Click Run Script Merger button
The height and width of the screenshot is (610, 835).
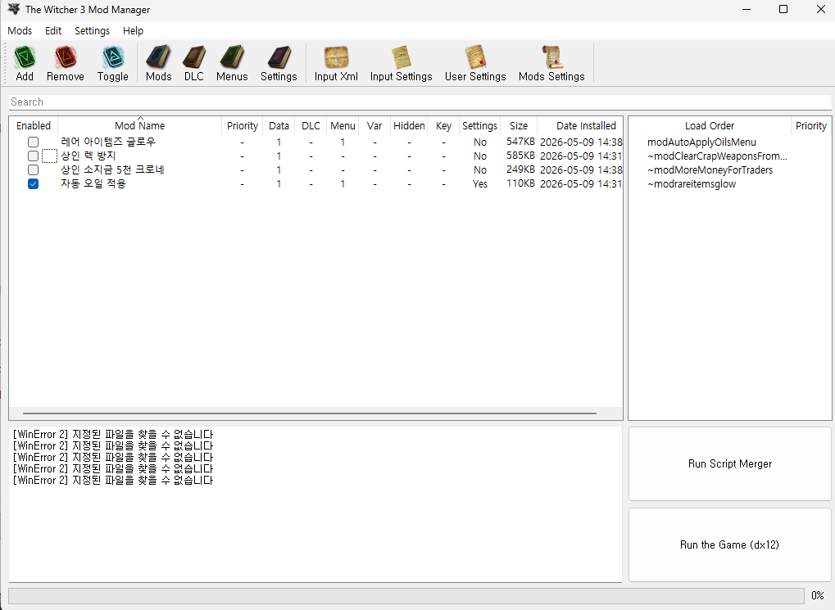(729, 463)
